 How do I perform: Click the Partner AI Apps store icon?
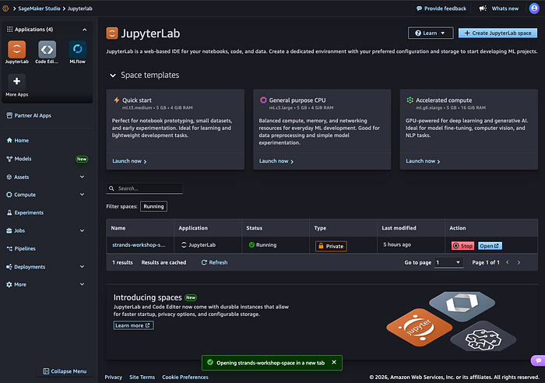point(9,115)
